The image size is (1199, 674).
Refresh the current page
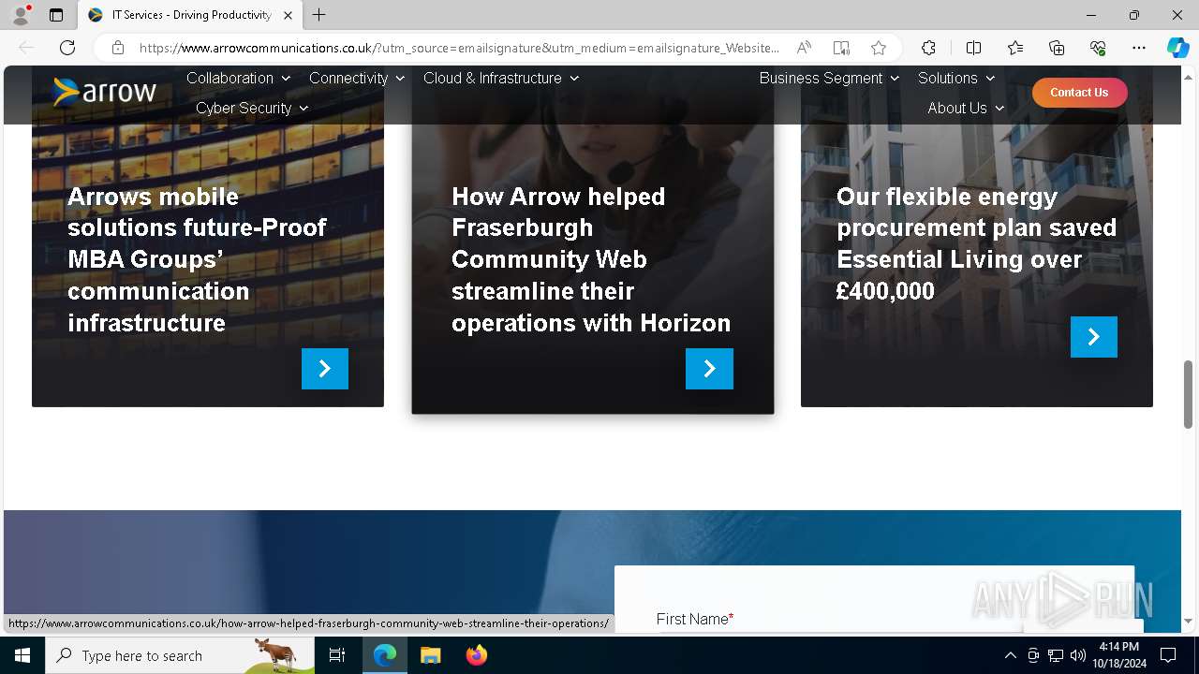pos(67,48)
